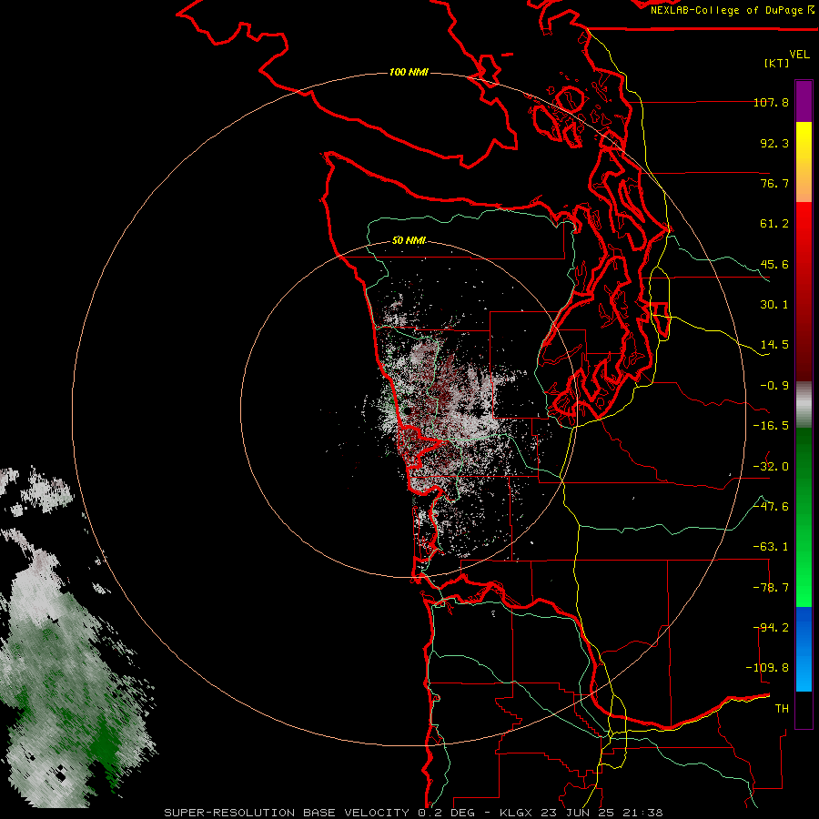
Task: Click the -94.2 velocity scale value
Action: pyautogui.click(x=771, y=628)
